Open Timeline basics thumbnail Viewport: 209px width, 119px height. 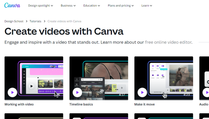click(x=99, y=78)
